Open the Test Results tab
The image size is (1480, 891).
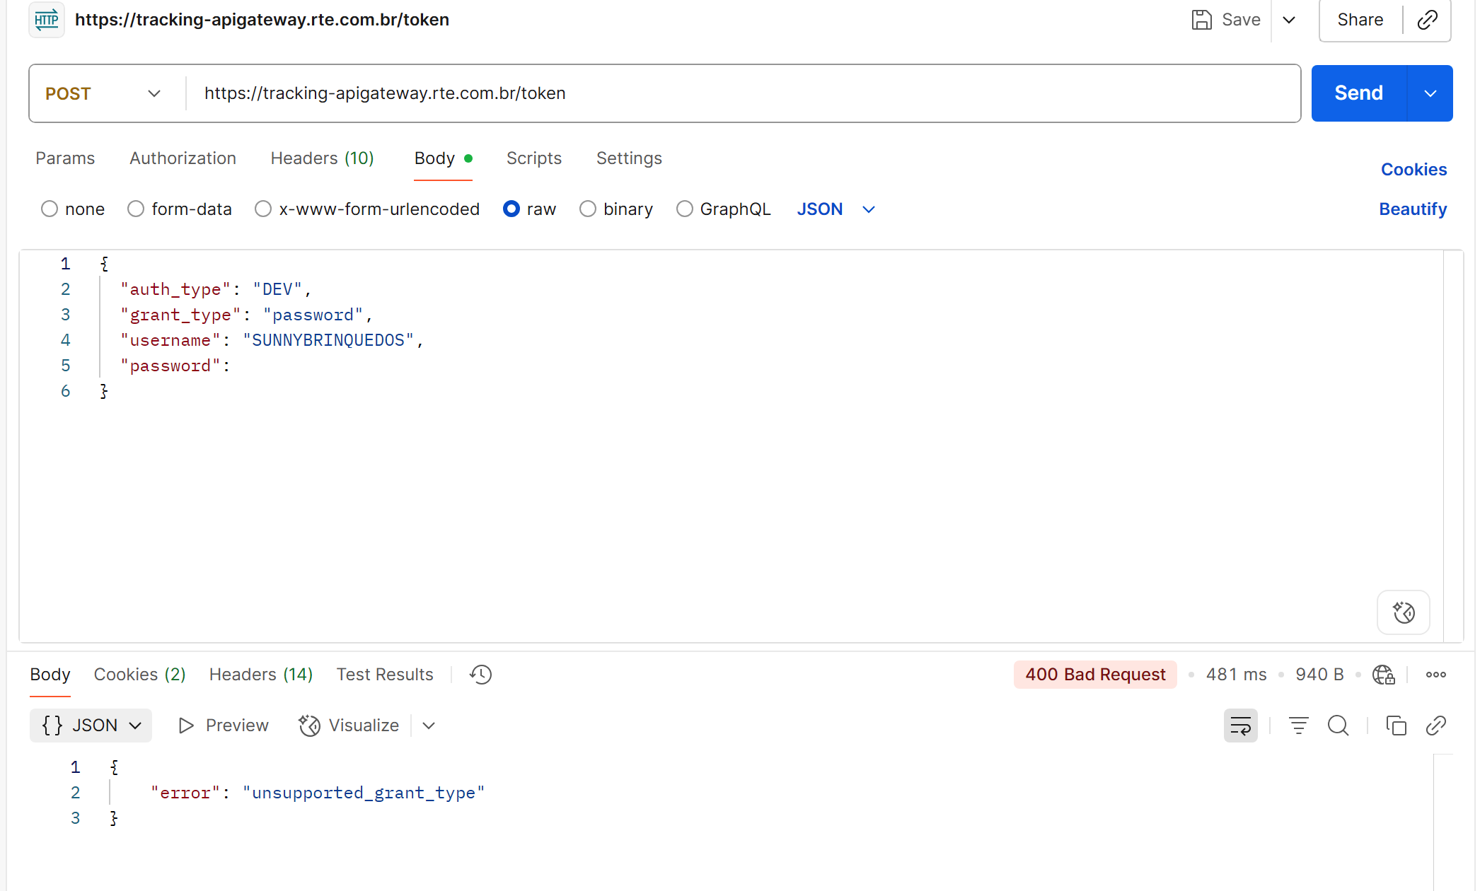(x=385, y=675)
